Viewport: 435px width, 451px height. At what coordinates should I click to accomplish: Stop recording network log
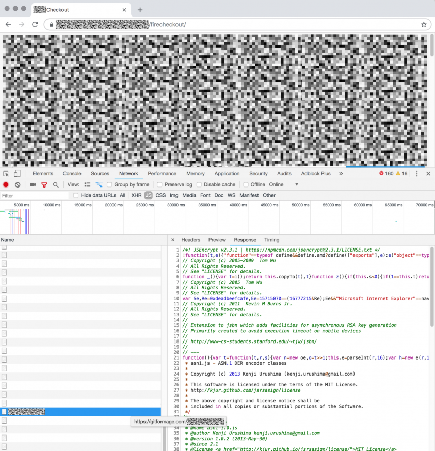coord(6,184)
